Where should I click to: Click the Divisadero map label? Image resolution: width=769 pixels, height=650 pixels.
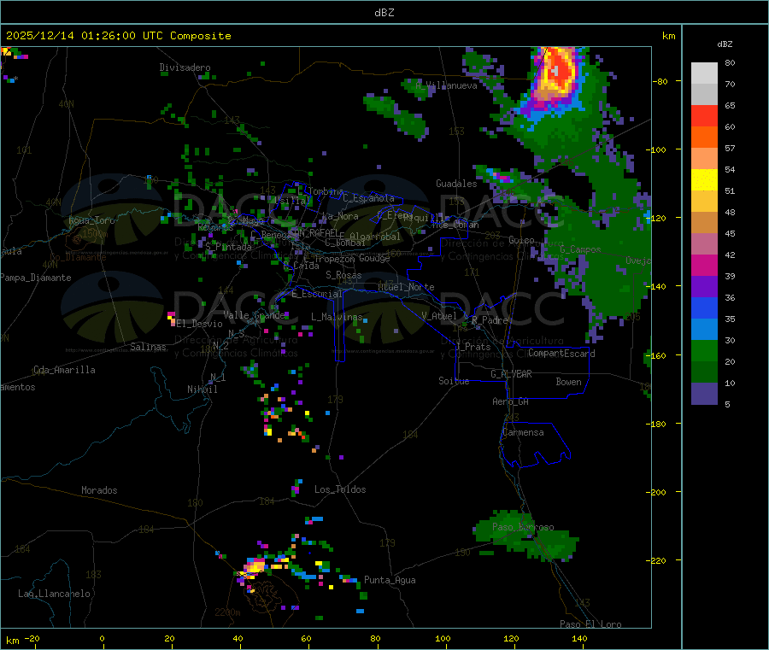[185, 67]
